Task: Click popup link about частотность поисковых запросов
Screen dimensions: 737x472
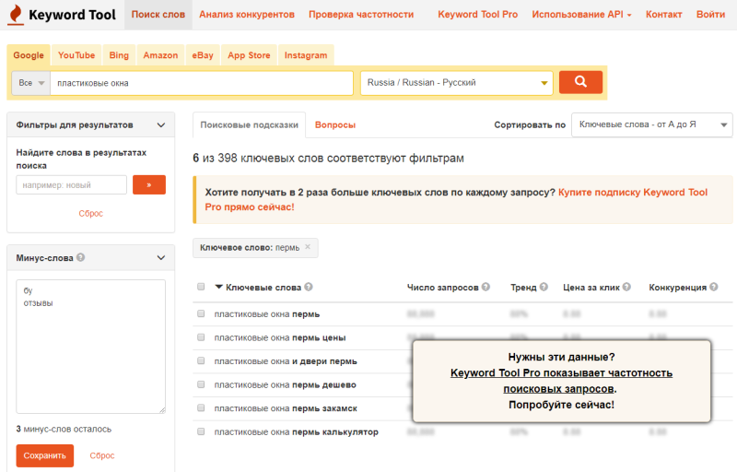Action: click(x=561, y=381)
